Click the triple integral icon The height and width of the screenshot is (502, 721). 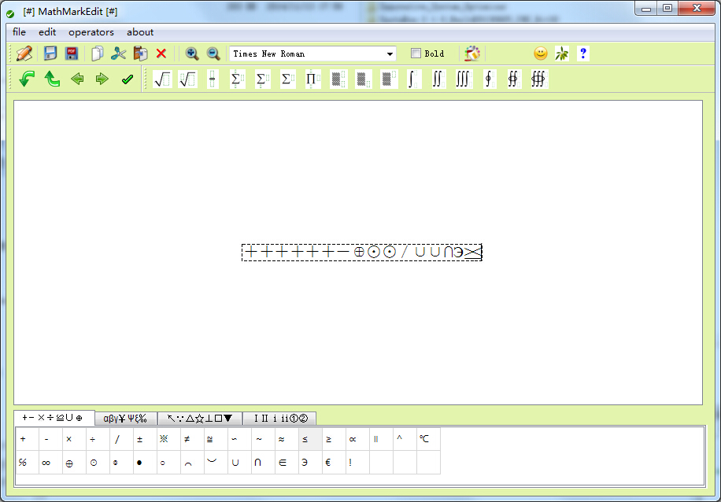[462, 79]
